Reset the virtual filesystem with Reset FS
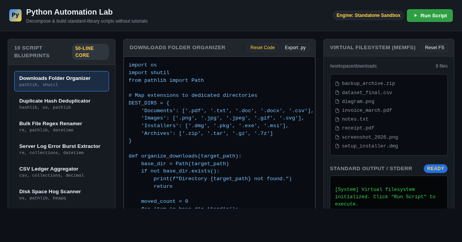The image size is (462, 242). (x=435, y=48)
